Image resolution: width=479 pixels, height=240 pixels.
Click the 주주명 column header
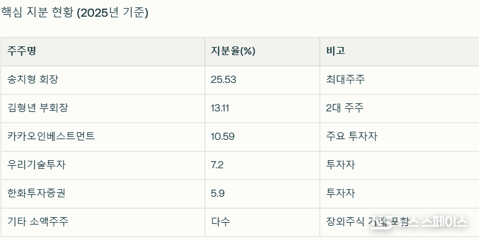click(x=103, y=52)
